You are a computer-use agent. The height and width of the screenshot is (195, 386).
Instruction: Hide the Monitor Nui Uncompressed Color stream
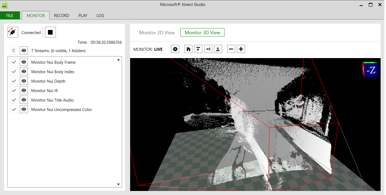(x=24, y=109)
